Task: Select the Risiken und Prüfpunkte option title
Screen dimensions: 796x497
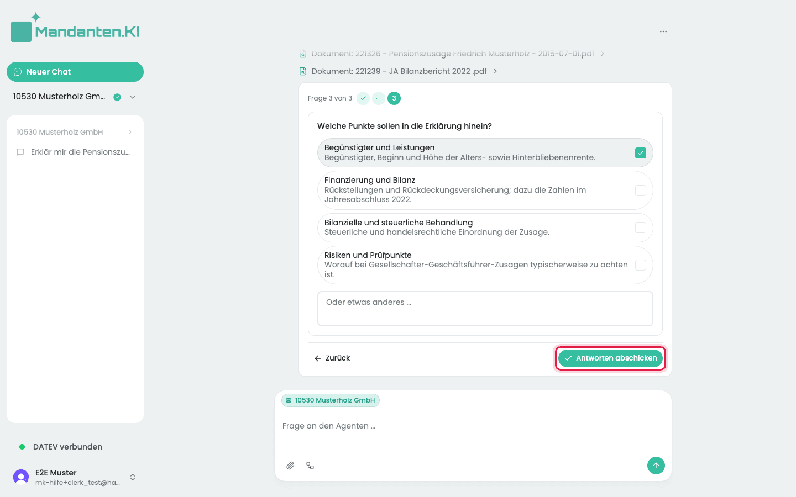Action: point(368,255)
